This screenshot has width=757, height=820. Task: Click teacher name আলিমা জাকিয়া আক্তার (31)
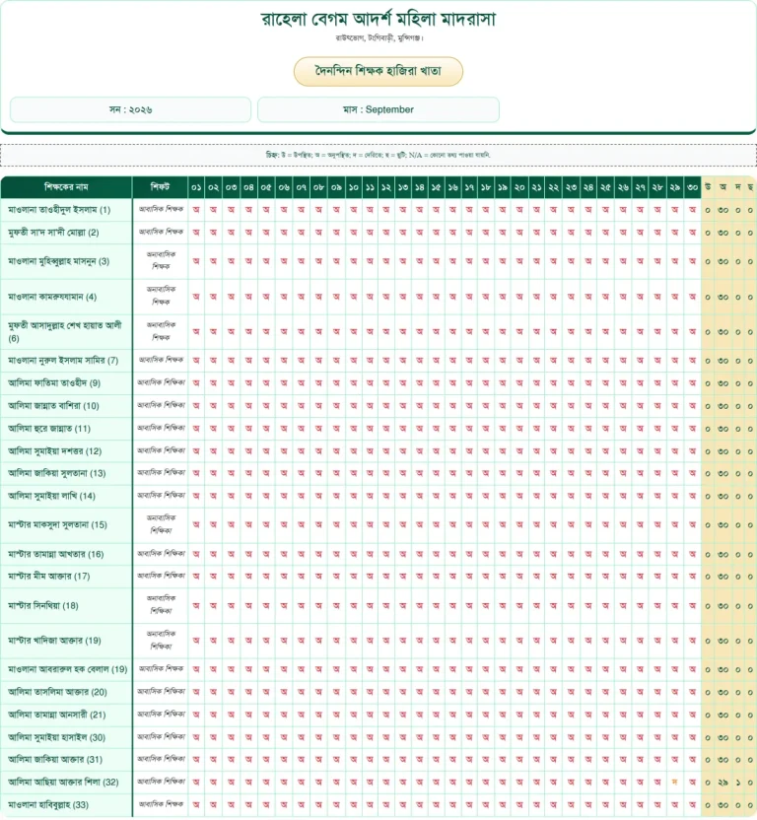[x=55, y=759]
